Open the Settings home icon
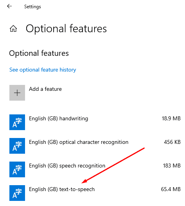The image size is (185, 206). click(13, 29)
